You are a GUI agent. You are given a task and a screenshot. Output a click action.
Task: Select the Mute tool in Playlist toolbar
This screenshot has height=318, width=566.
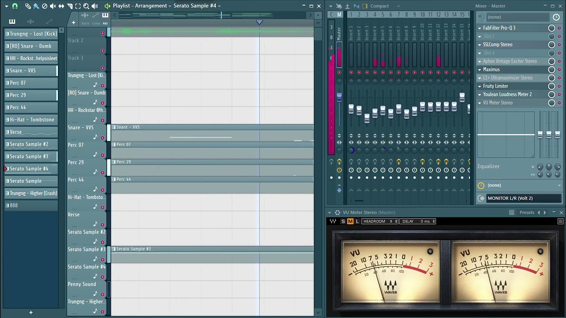tap(53, 6)
